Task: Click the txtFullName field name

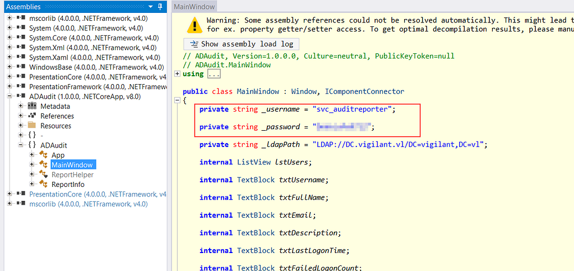Action: 302,197
